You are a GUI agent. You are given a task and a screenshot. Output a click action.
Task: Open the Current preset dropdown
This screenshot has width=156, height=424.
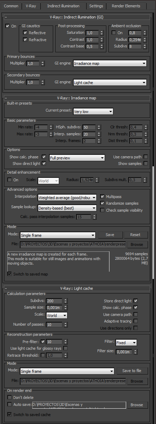(x=93, y=112)
